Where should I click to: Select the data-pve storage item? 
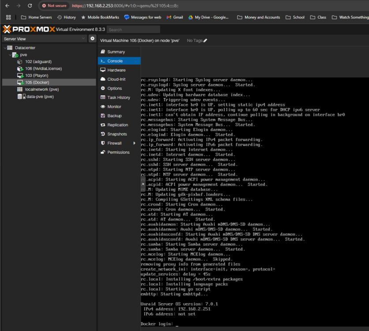coord(36,97)
